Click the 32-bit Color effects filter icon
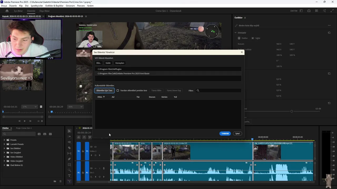Screen dimensions: 337x189 [x=45, y=134]
